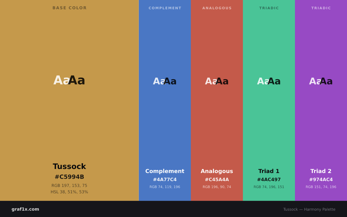
Task: Select RGB 197, 153, 75 text
Action: tap(69, 185)
